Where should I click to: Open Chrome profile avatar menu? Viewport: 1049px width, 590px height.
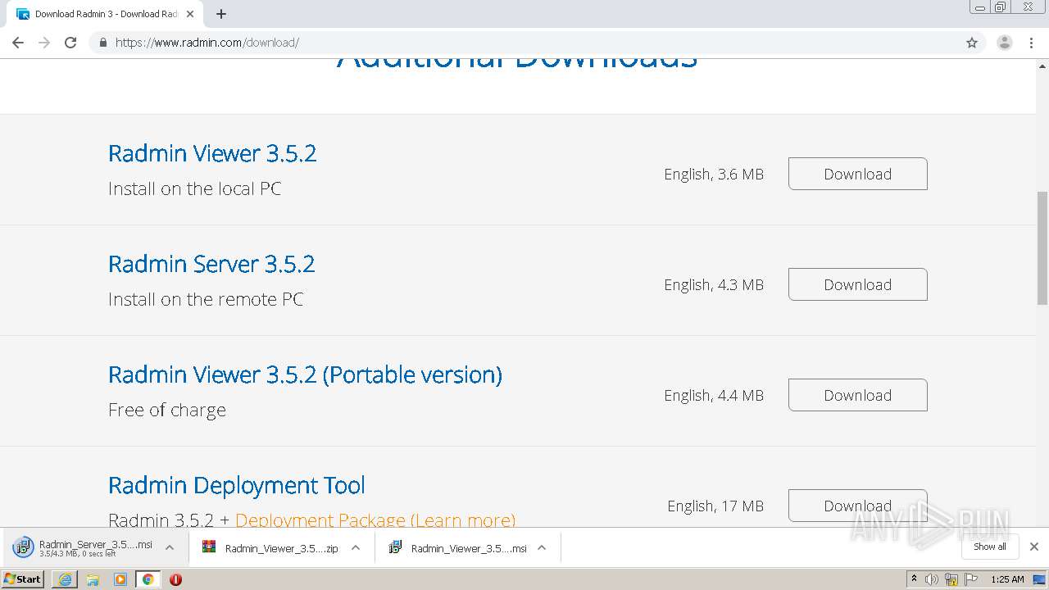tap(1005, 43)
